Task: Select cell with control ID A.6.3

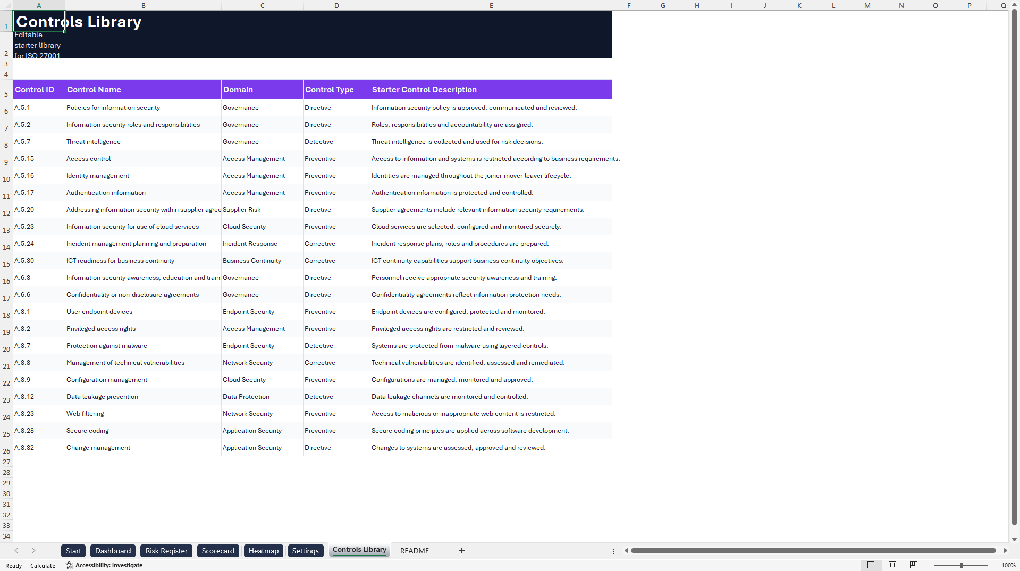Action: [x=39, y=278]
